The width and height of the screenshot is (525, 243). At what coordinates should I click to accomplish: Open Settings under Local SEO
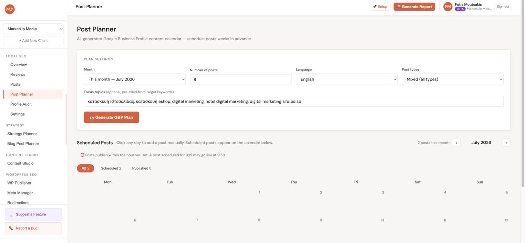pos(18,114)
